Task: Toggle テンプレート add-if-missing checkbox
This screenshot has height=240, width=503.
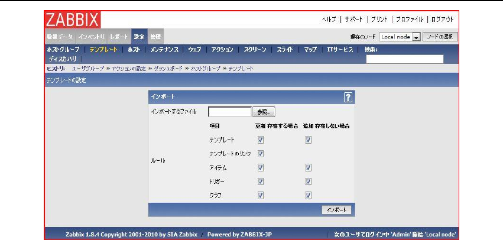Action: 308,140
